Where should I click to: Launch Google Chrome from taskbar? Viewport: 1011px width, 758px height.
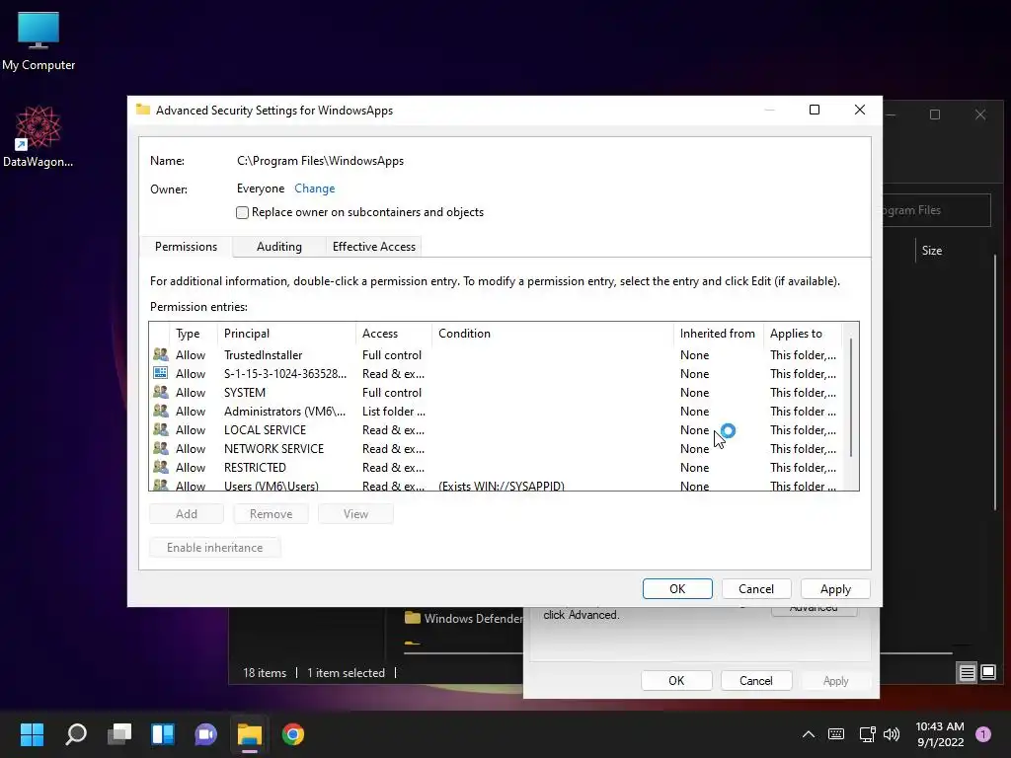coord(292,734)
